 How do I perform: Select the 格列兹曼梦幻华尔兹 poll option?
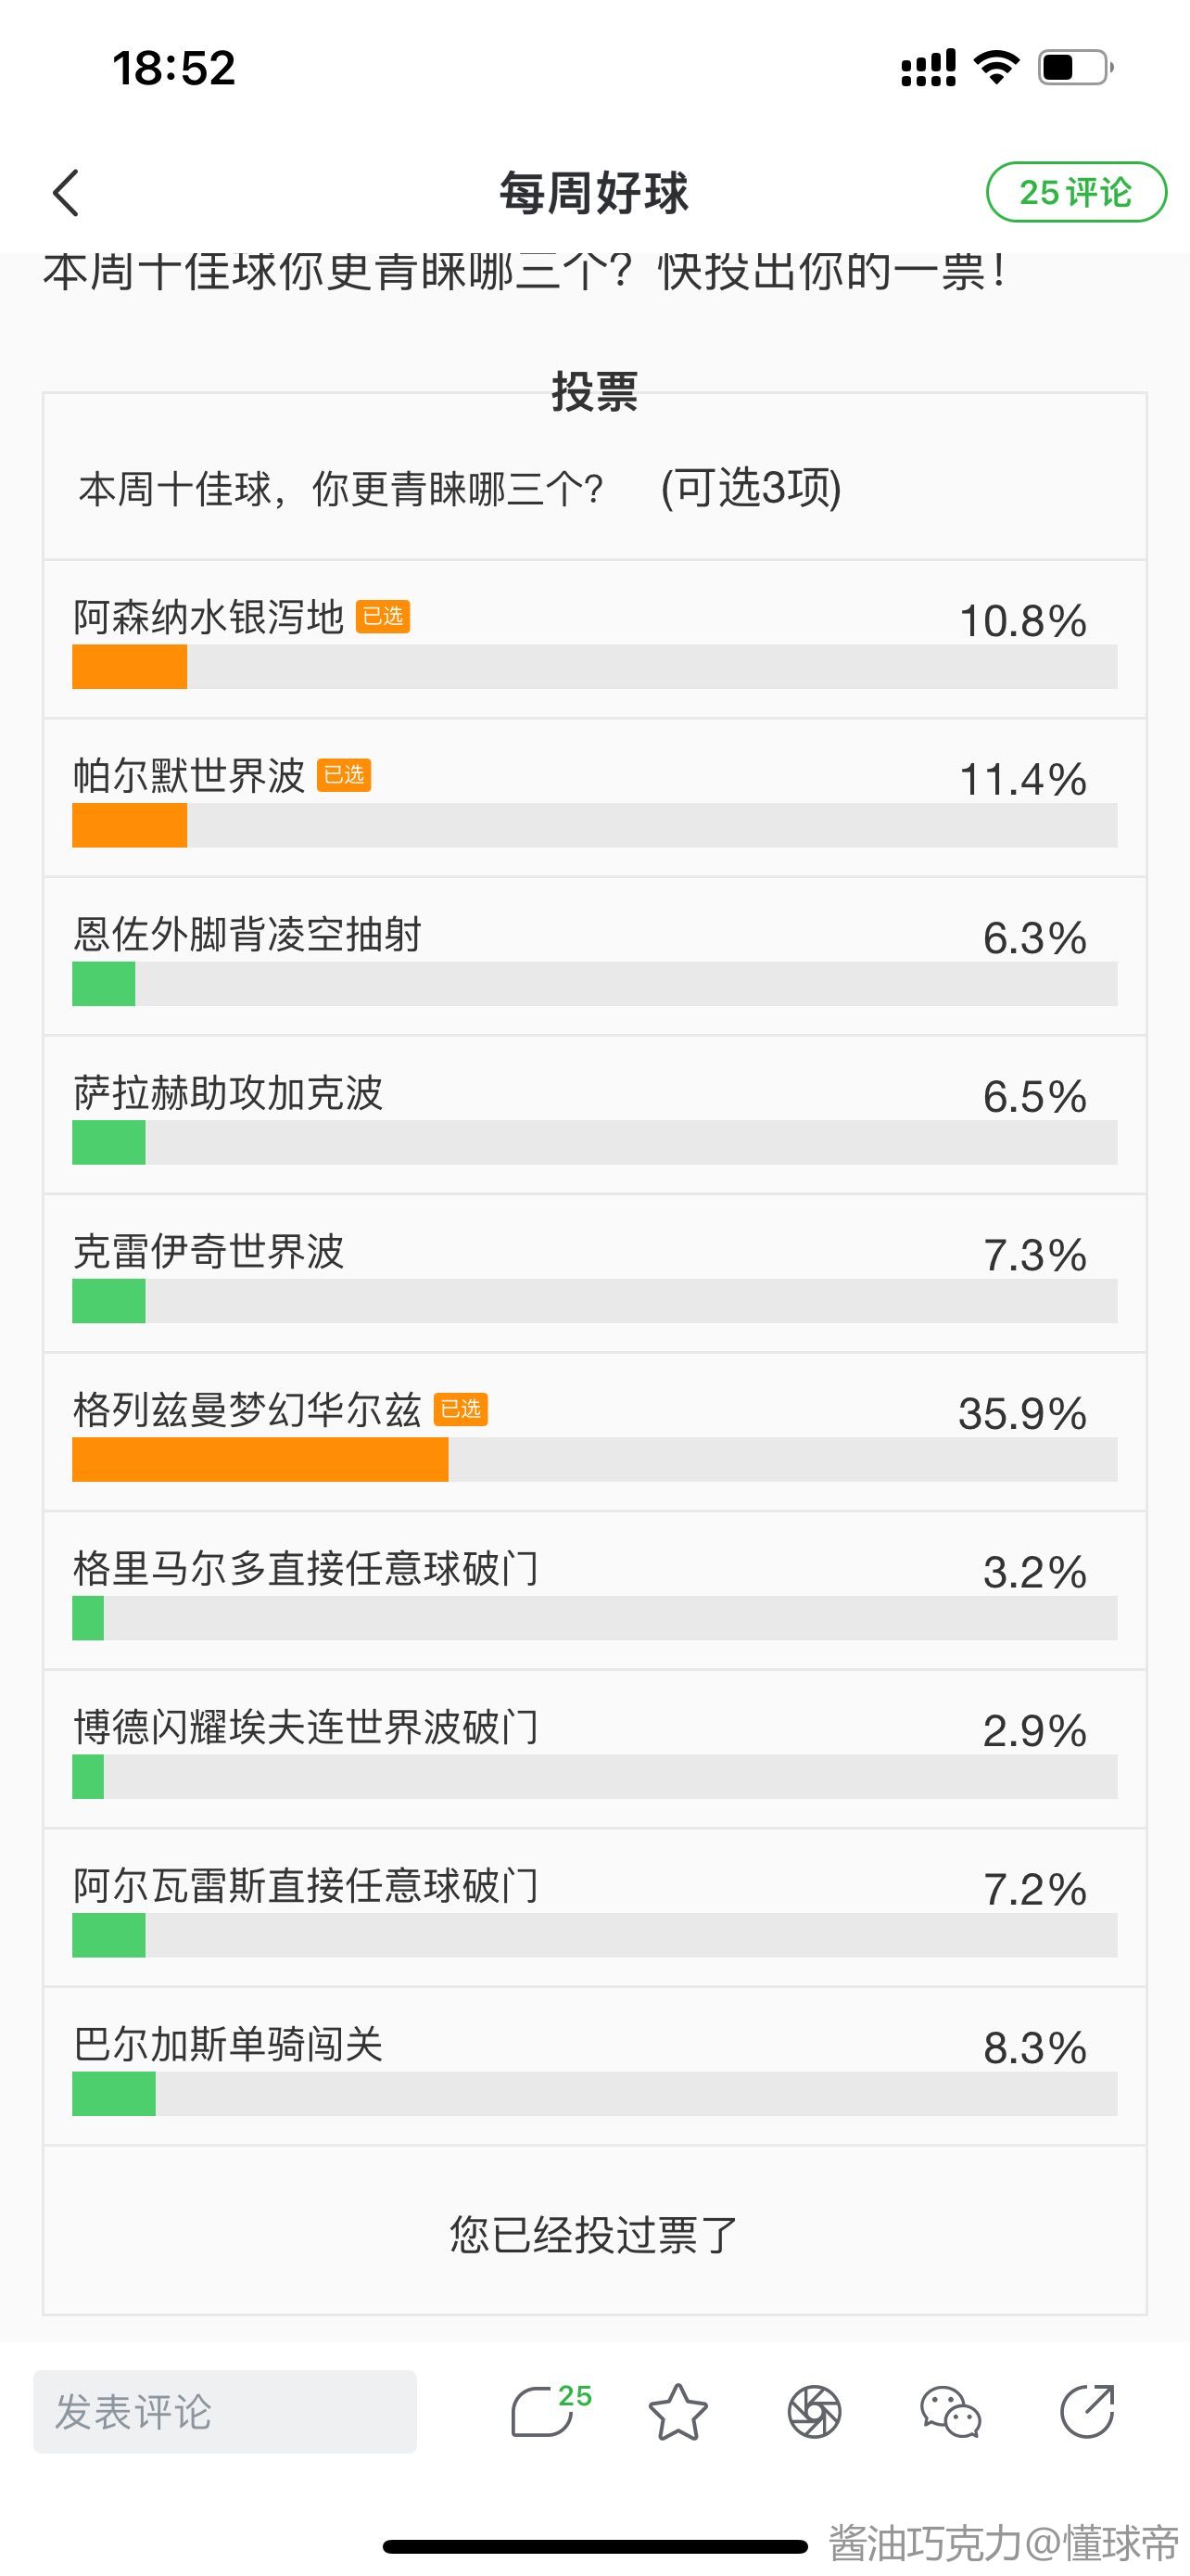click(x=247, y=1410)
